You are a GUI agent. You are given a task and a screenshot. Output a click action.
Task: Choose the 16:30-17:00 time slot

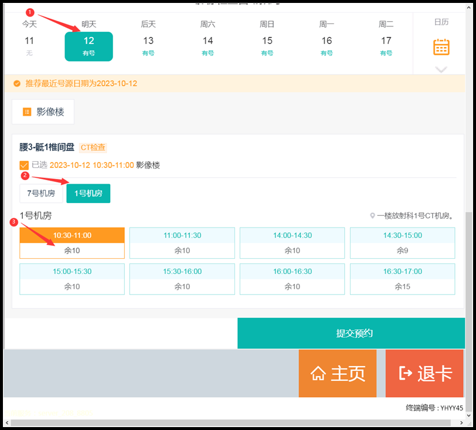coord(402,279)
